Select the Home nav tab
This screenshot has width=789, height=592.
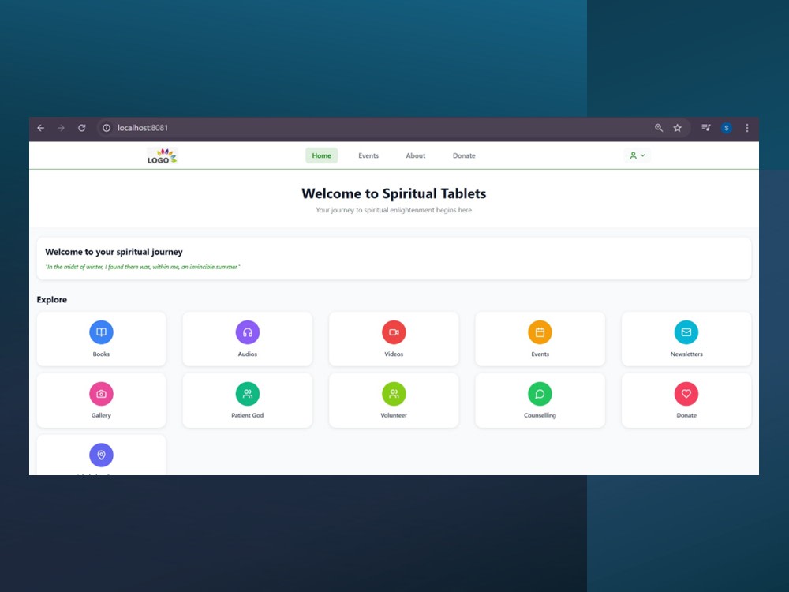pyautogui.click(x=322, y=155)
